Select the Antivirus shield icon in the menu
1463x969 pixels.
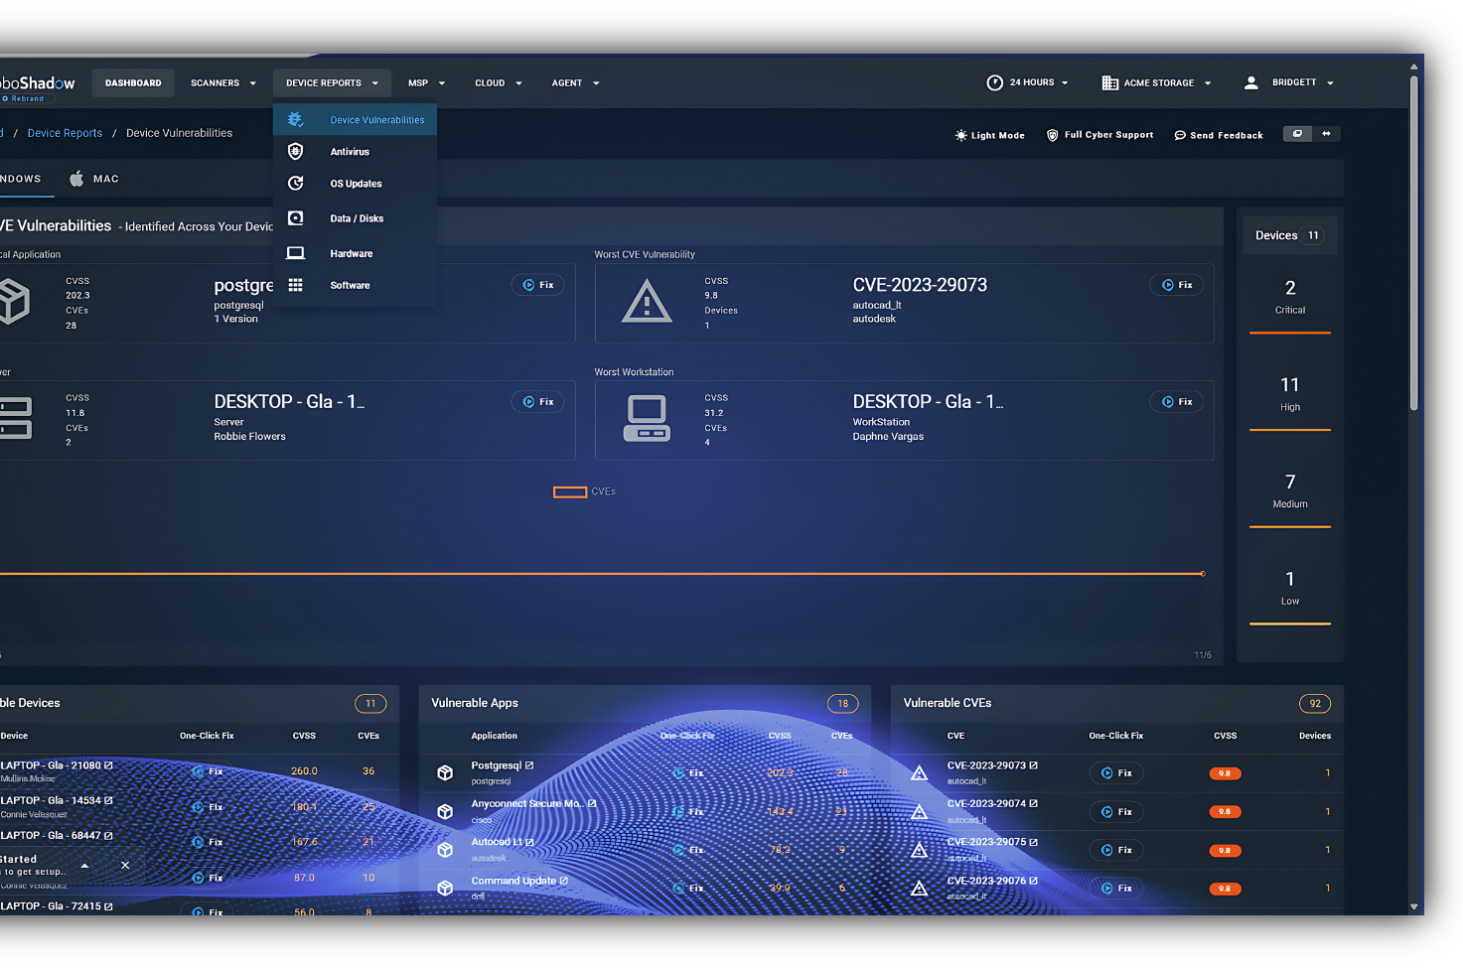295,151
